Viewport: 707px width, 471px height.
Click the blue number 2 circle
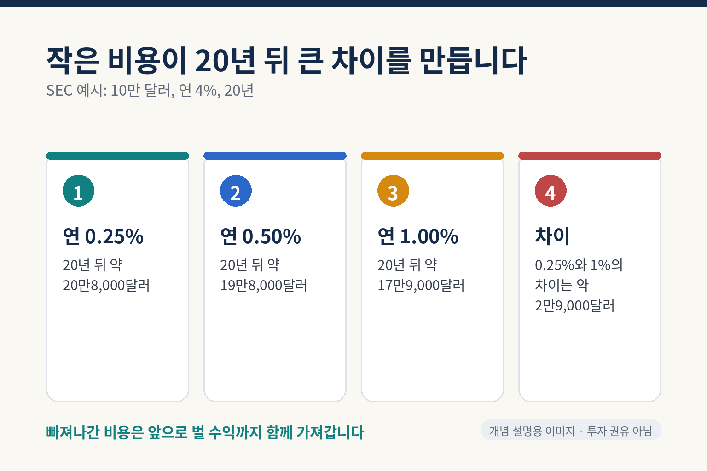(236, 191)
